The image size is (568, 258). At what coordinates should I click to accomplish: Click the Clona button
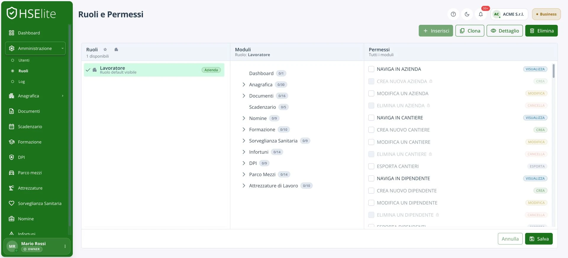point(470,31)
